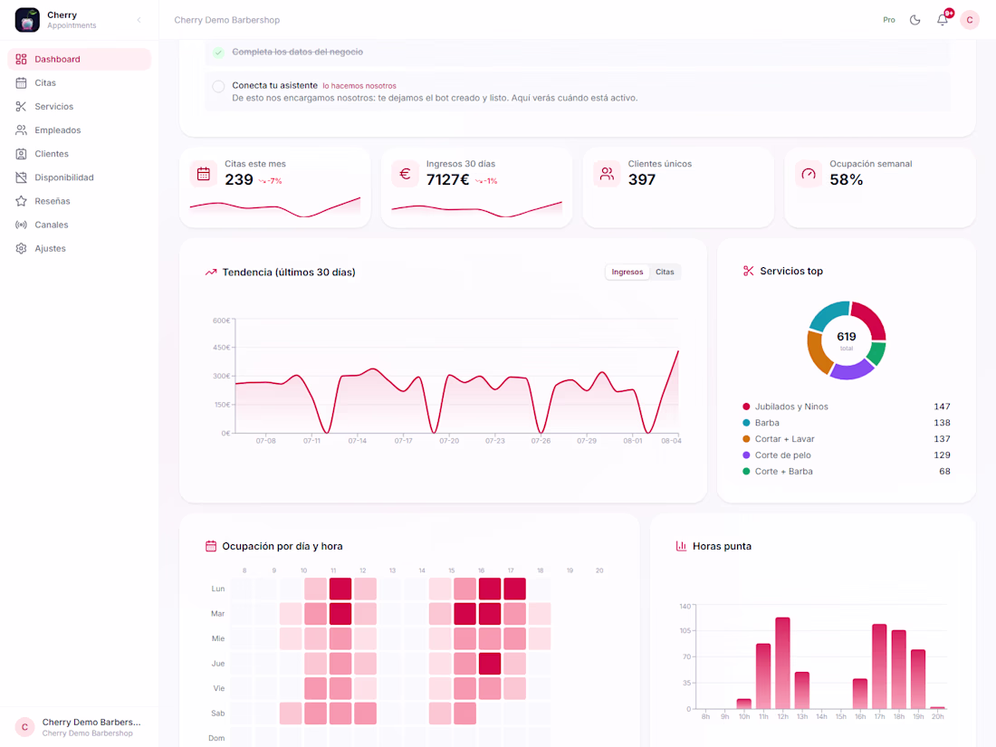Click the Clientes únicos people icon

607,174
